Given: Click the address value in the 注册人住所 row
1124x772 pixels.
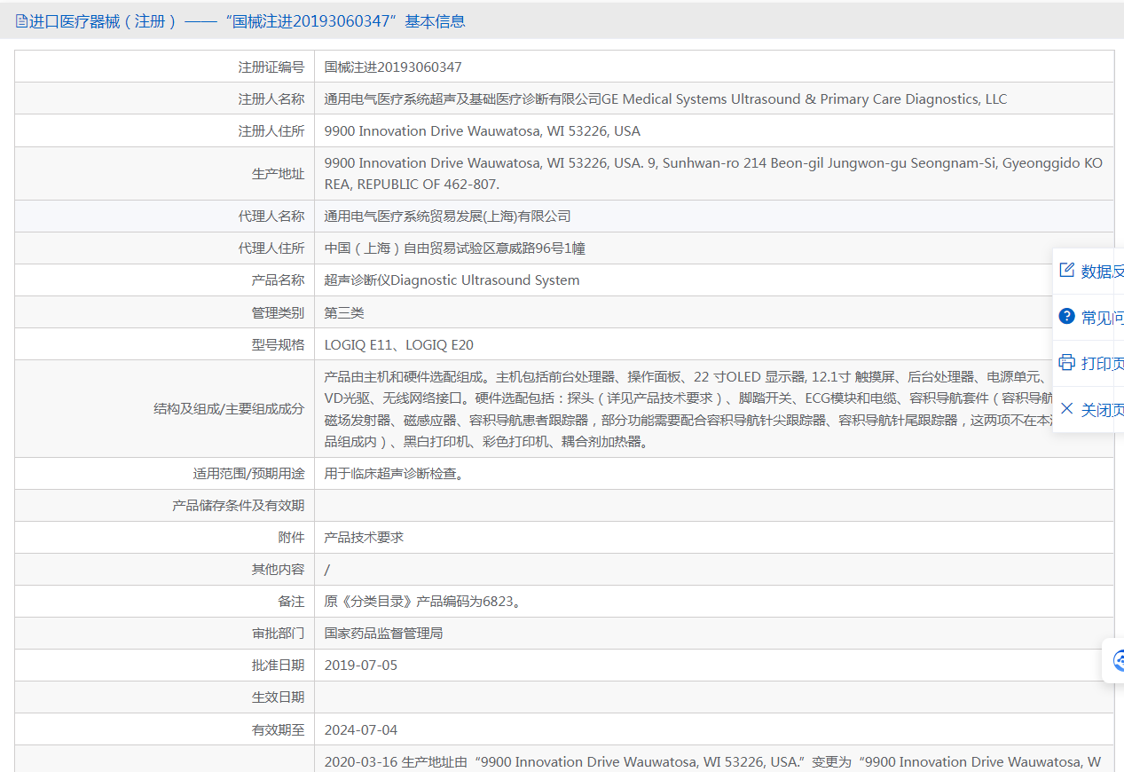Looking at the screenshot, I should tap(483, 130).
